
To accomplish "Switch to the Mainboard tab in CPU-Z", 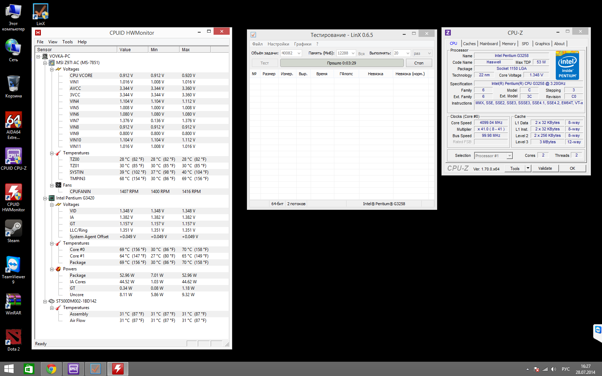I will (489, 44).
